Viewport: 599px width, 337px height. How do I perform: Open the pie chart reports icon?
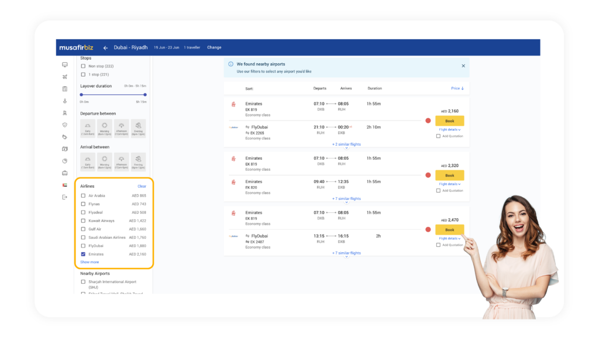coord(65,161)
